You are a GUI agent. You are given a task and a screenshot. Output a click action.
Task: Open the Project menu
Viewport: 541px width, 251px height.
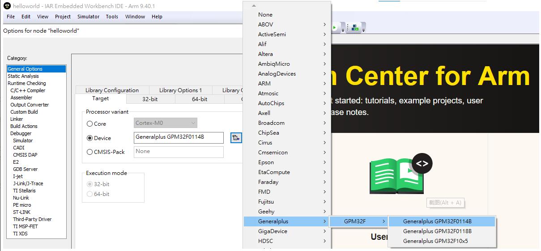pos(63,17)
